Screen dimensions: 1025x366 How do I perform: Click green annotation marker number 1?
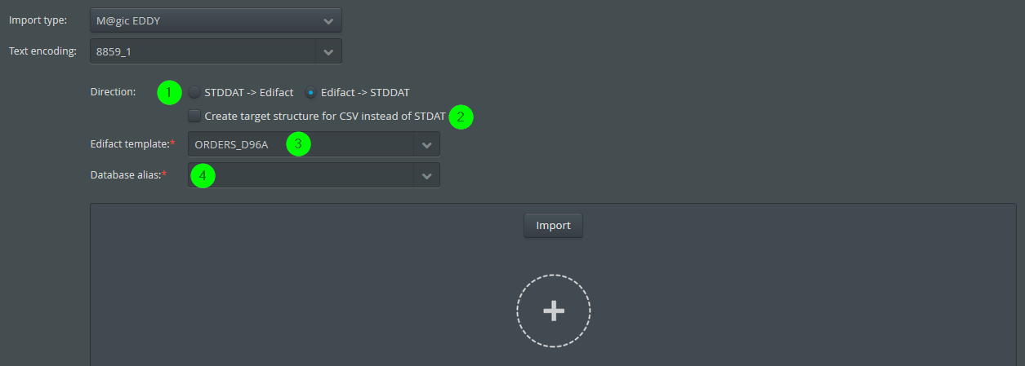click(x=169, y=92)
